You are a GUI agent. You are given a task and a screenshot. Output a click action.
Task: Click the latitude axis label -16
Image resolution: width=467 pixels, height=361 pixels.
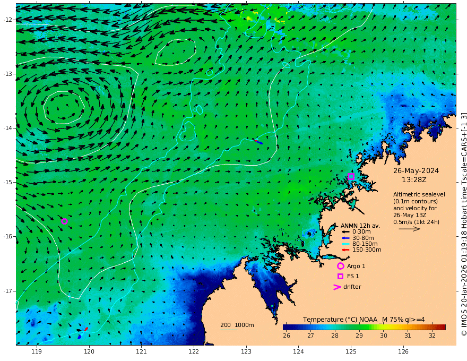8,236
